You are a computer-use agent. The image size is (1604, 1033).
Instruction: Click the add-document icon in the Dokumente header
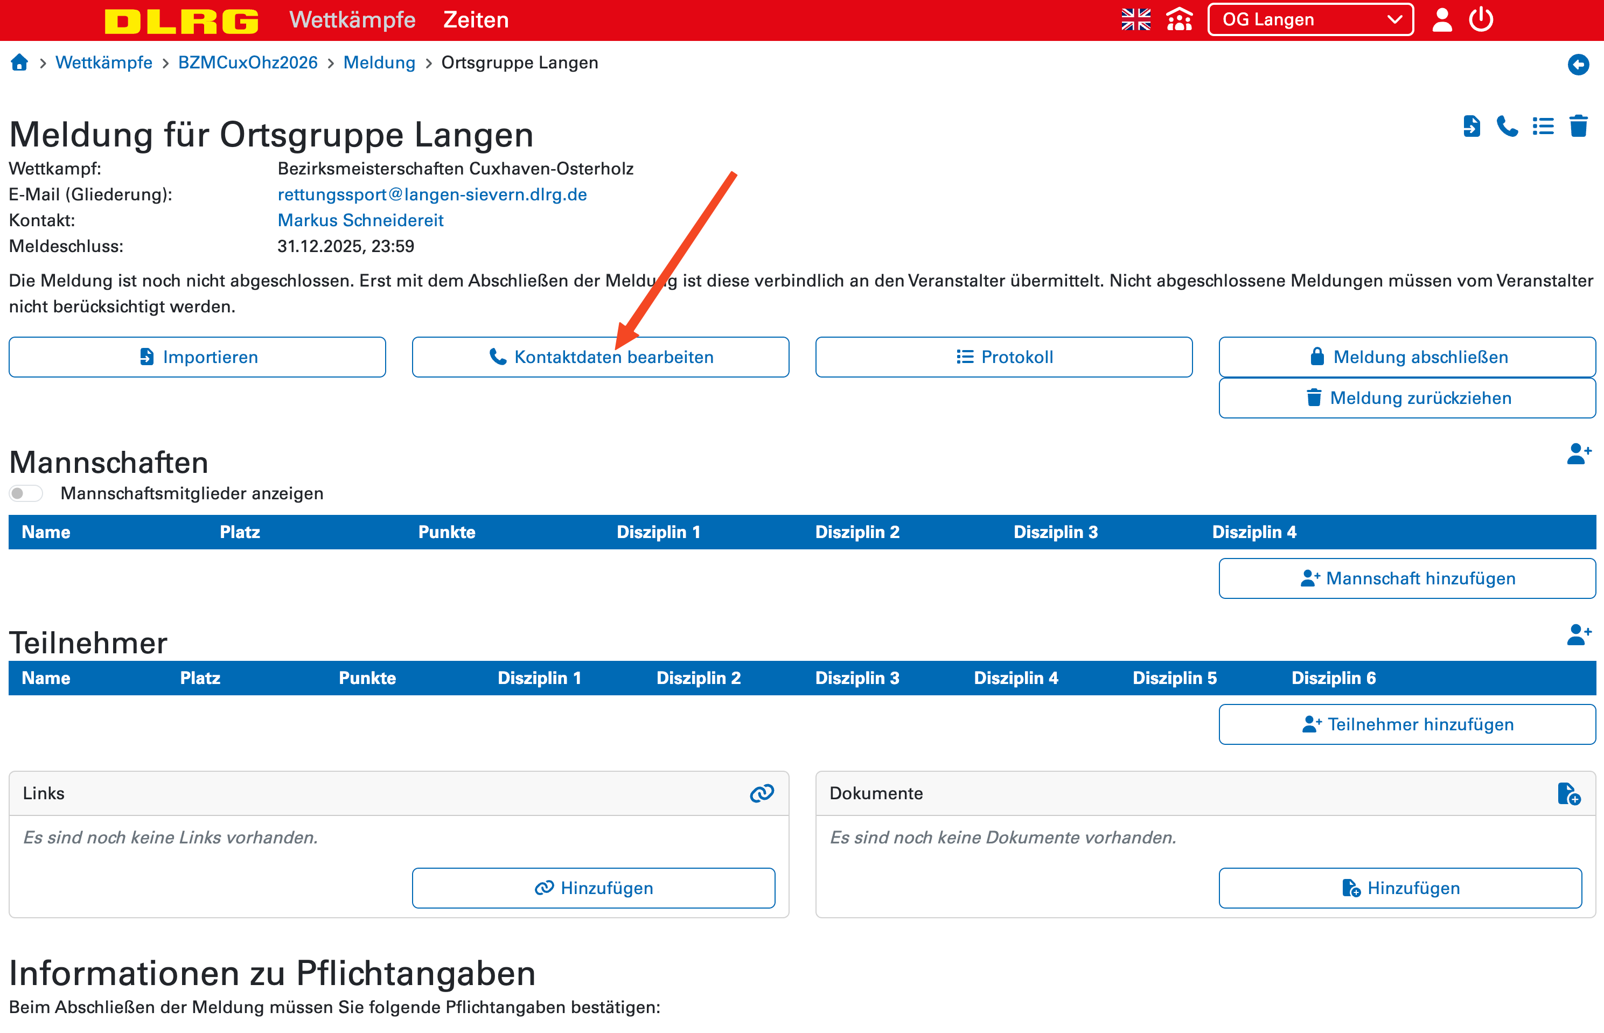(1568, 793)
